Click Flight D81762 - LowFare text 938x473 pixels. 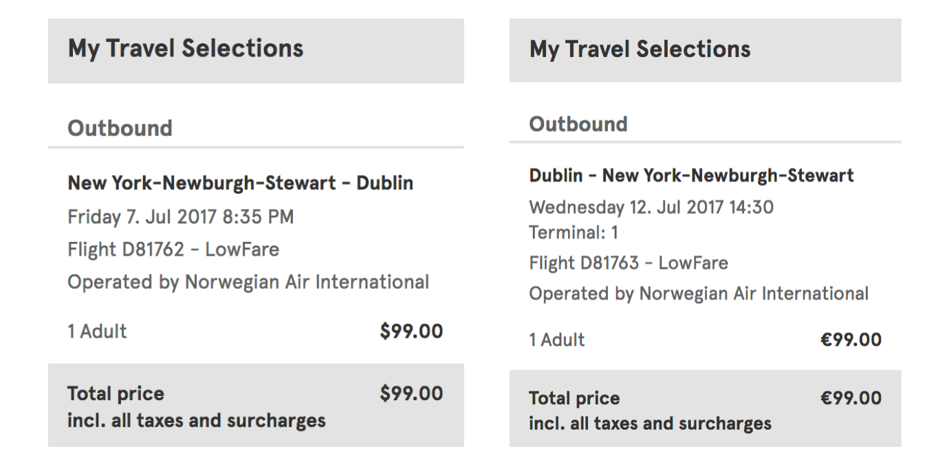(173, 249)
